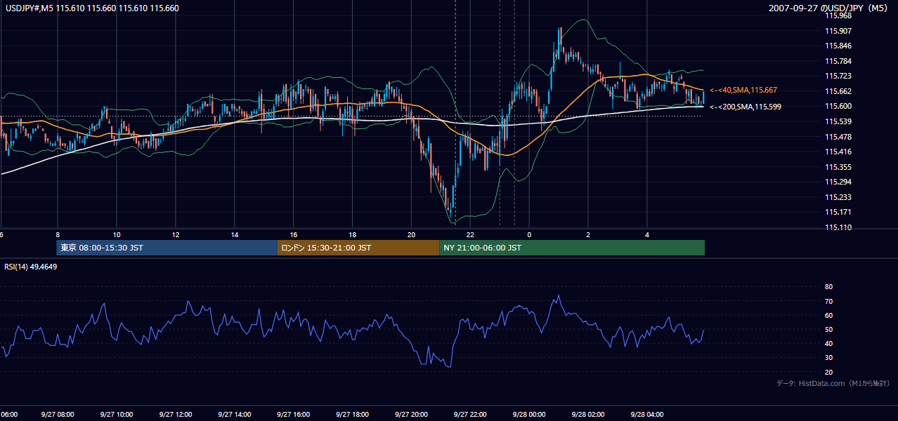This screenshot has width=898, height=421.
Task: Select the ロンドン 15:30-21:00 JST session bar
Action: tap(358, 248)
